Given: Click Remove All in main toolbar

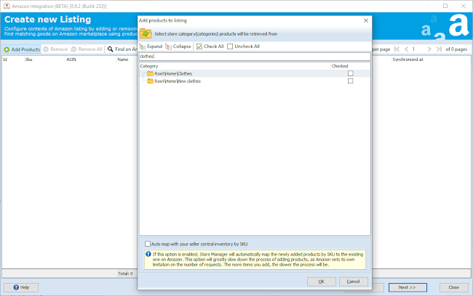Looking at the screenshot, I should pos(87,49).
